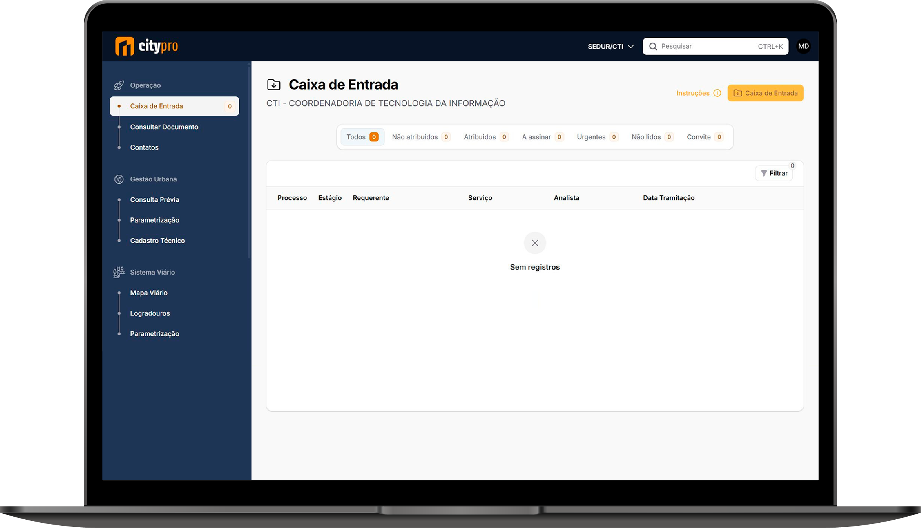Click the citypro logo

pos(146,46)
